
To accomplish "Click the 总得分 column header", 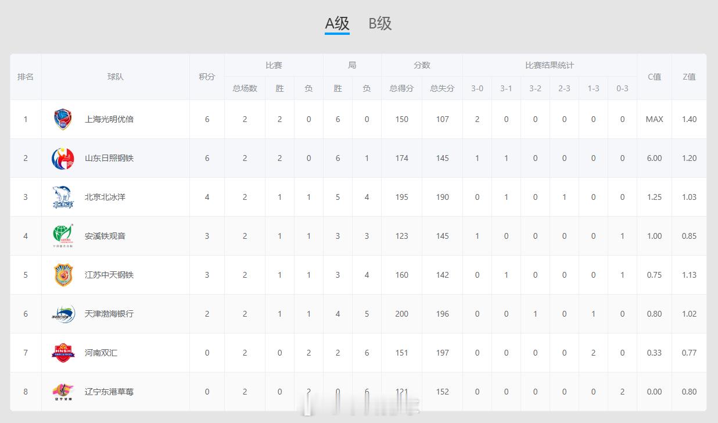I will click(401, 88).
